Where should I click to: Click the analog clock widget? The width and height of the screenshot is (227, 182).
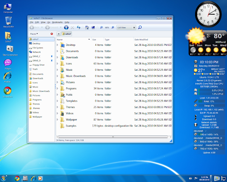[x=208, y=14]
